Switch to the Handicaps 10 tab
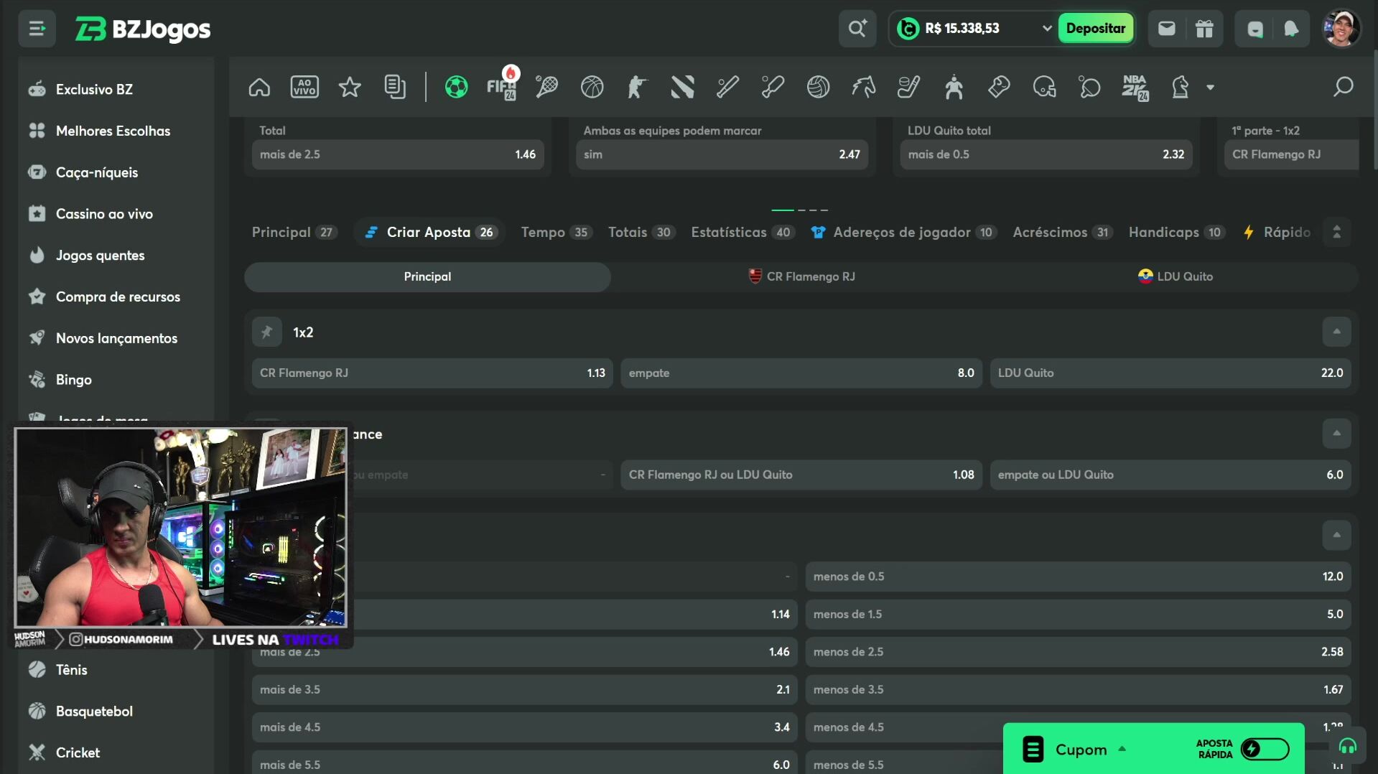This screenshot has height=774, width=1378. 1176,232
